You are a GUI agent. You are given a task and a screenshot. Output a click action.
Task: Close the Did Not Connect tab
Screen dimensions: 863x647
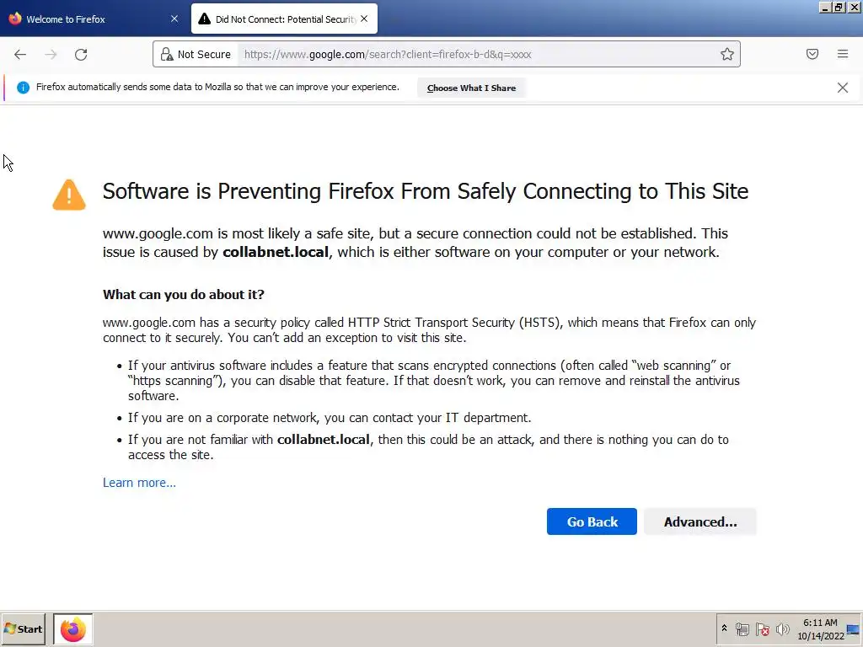tap(364, 19)
